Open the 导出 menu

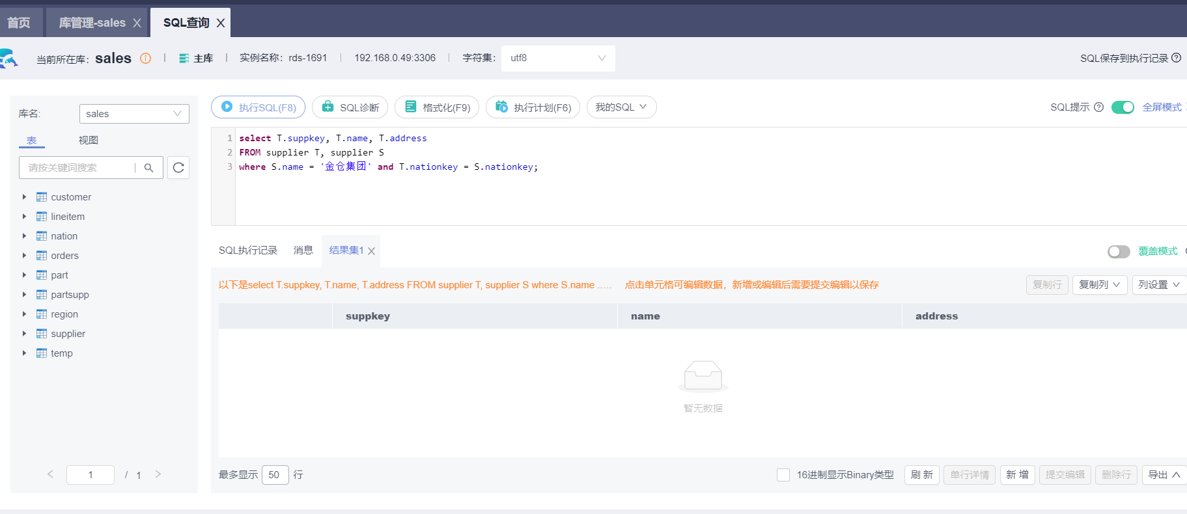coord(1164,475)
